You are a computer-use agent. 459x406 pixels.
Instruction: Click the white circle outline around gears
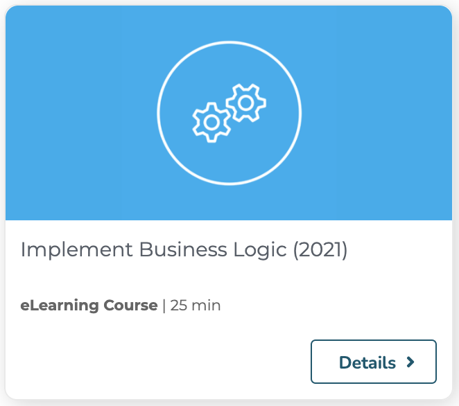point(230,113)
